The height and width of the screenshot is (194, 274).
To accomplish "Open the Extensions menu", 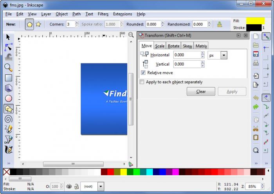I will click(x=123, y=14).
